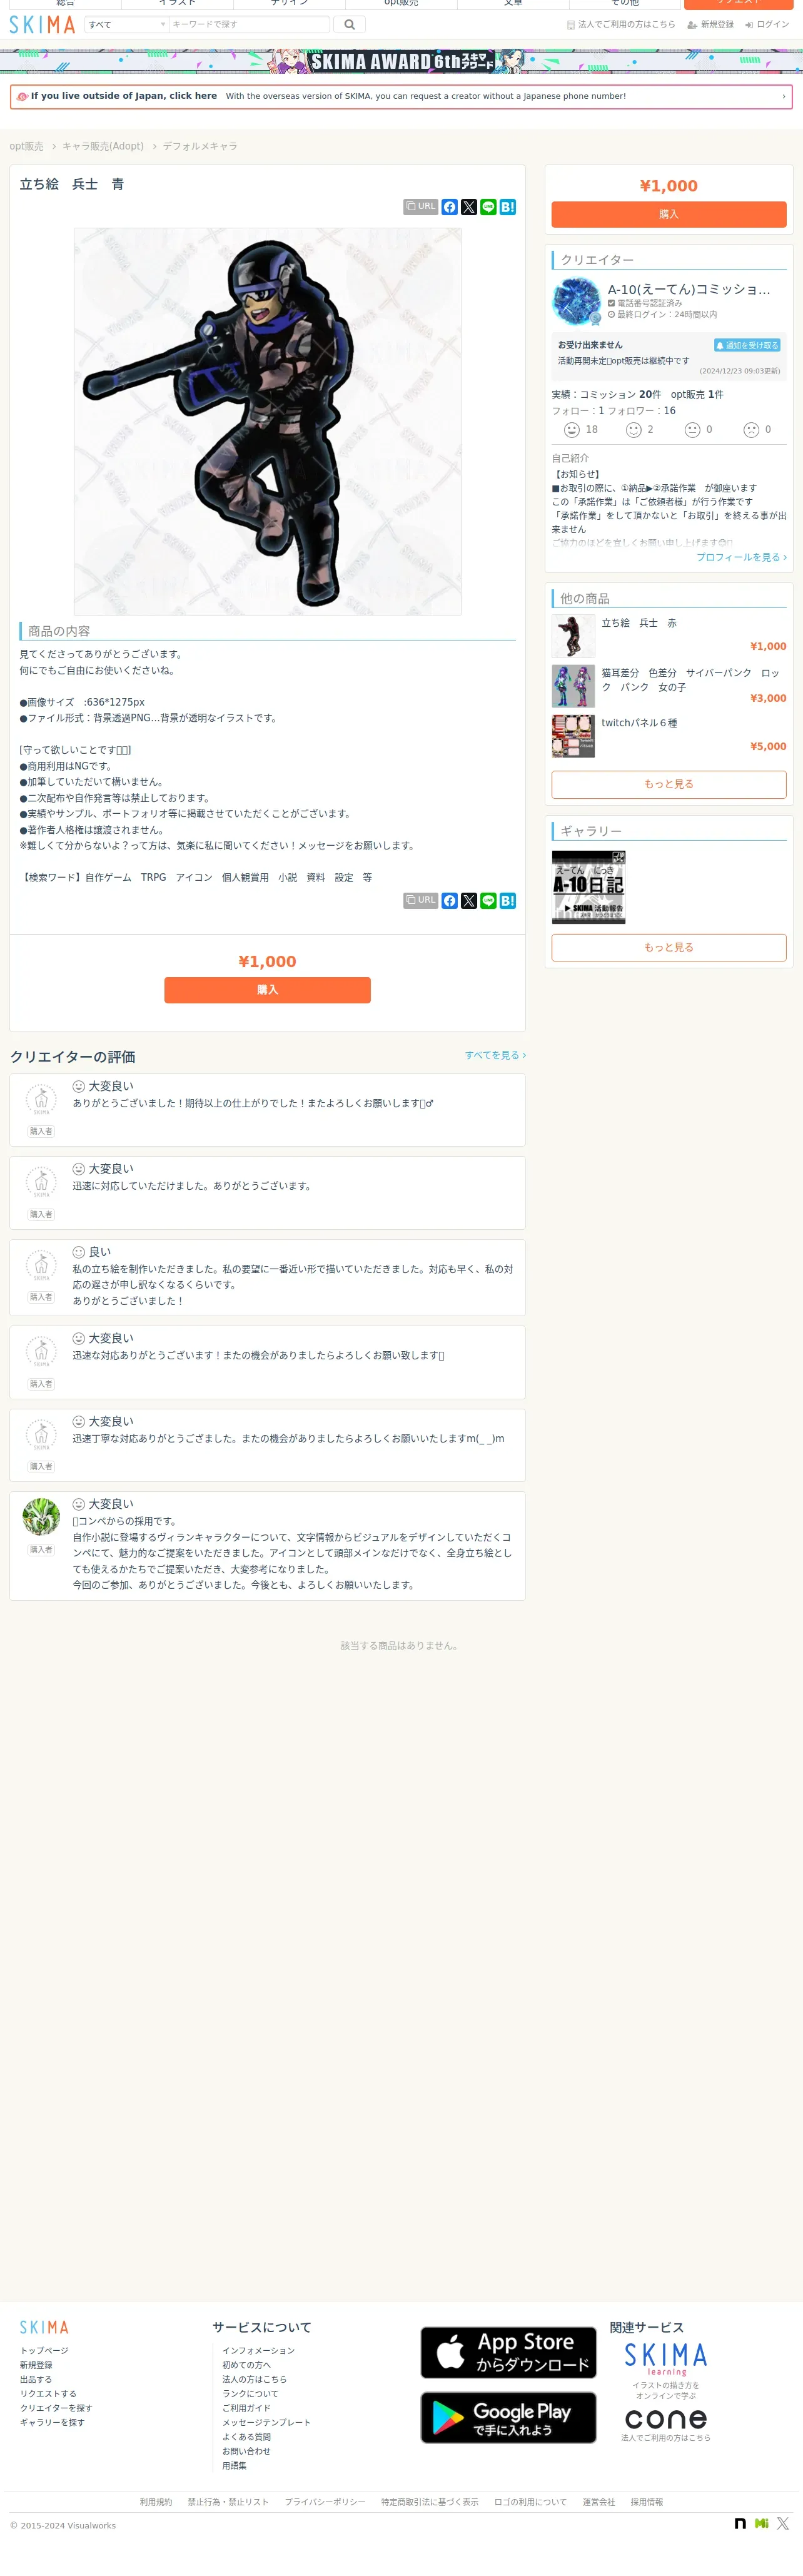
Task: Click the 通知を受け取る notification button
Action: tap(747, 345)
